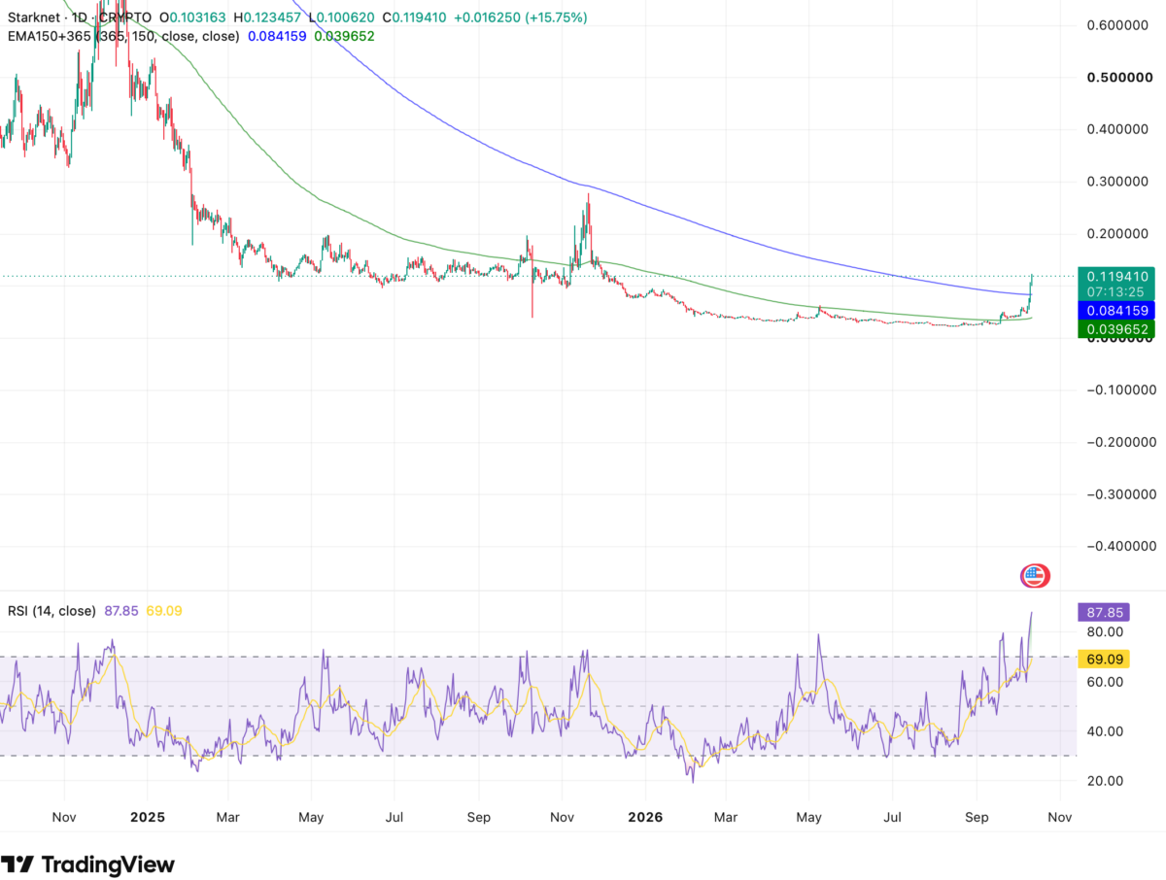This screenshot has width=1166, height=880.
Task: Click the low price L0.100620 value
Action: [341, 17]
